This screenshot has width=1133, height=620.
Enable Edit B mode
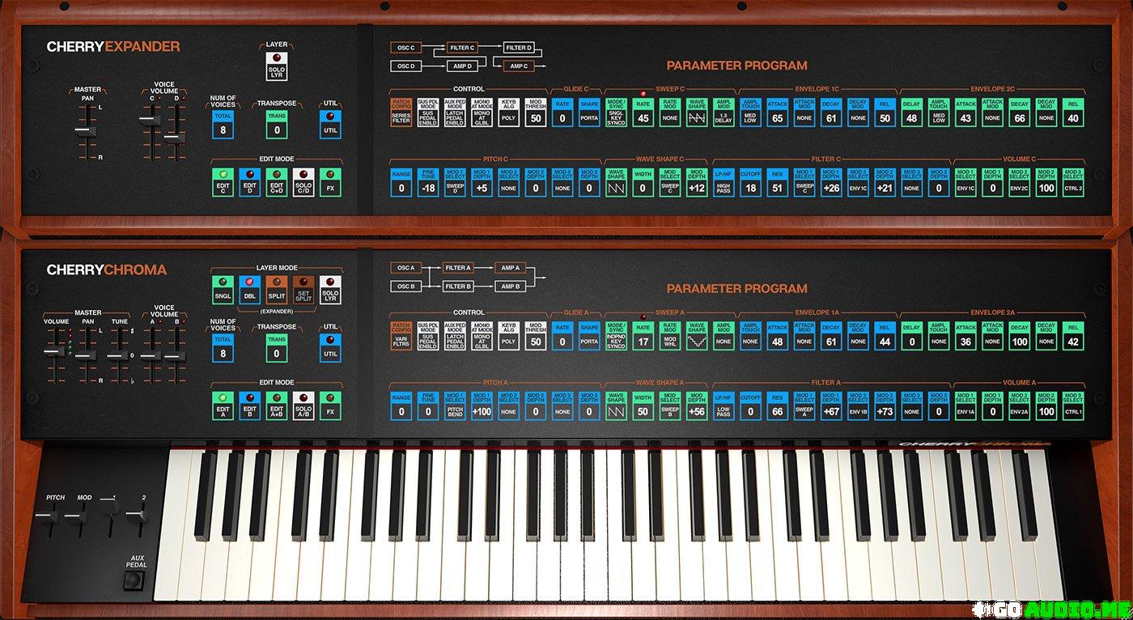[249, 406]
